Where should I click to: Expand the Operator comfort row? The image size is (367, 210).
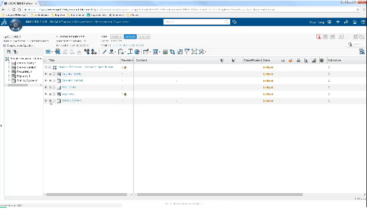coord(50,81)
